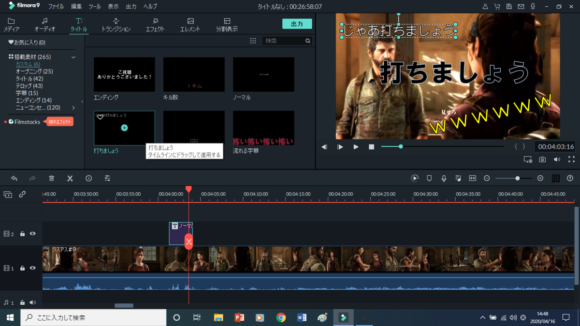
Task: Take a snapshot with the camera icon
Action: [x=542, y=159]
